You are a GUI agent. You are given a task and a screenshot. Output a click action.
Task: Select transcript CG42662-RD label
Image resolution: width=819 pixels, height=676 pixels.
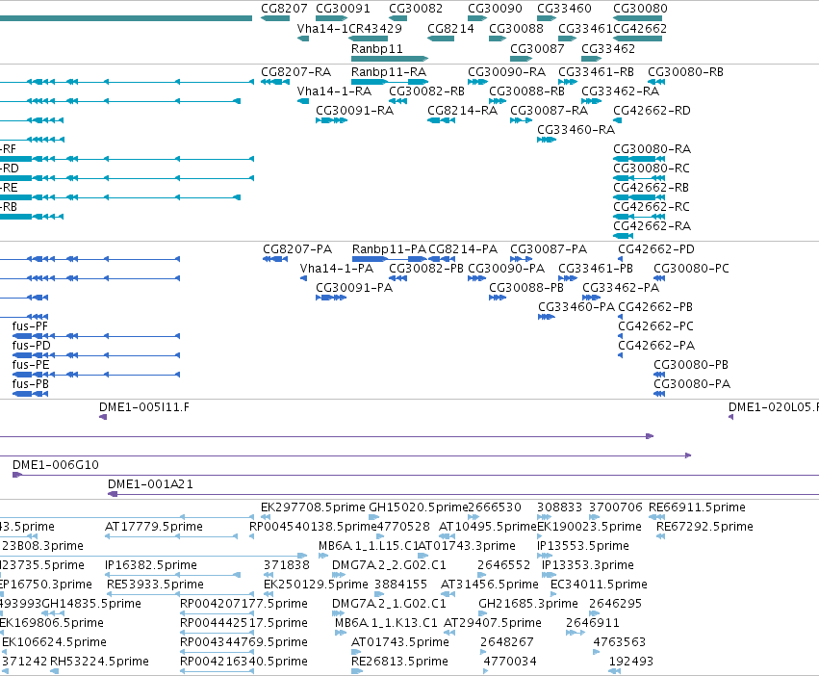652,111
